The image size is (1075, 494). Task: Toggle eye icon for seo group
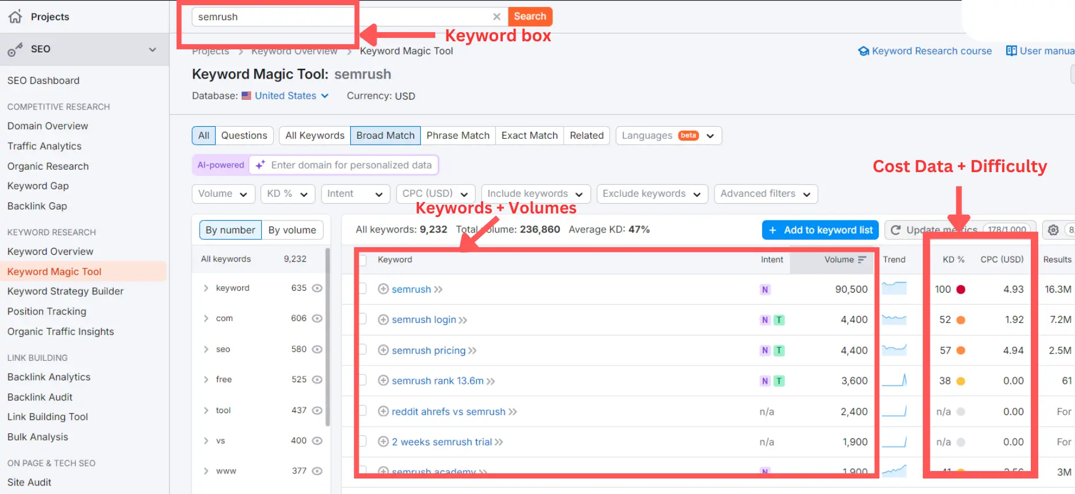(x=317, y=349)
